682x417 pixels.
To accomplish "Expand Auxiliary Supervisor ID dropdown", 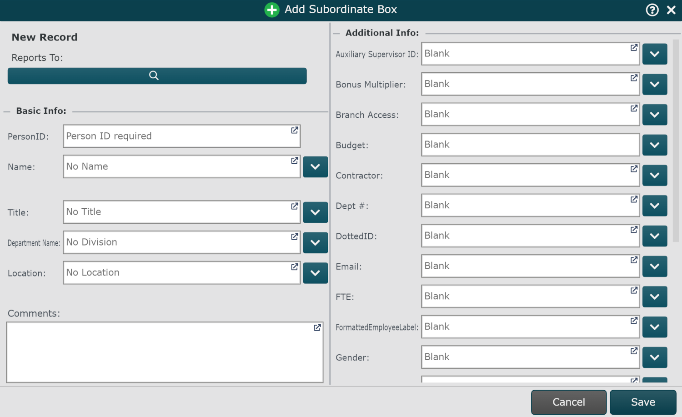I will pyautogui.click(x=655, y=54).
